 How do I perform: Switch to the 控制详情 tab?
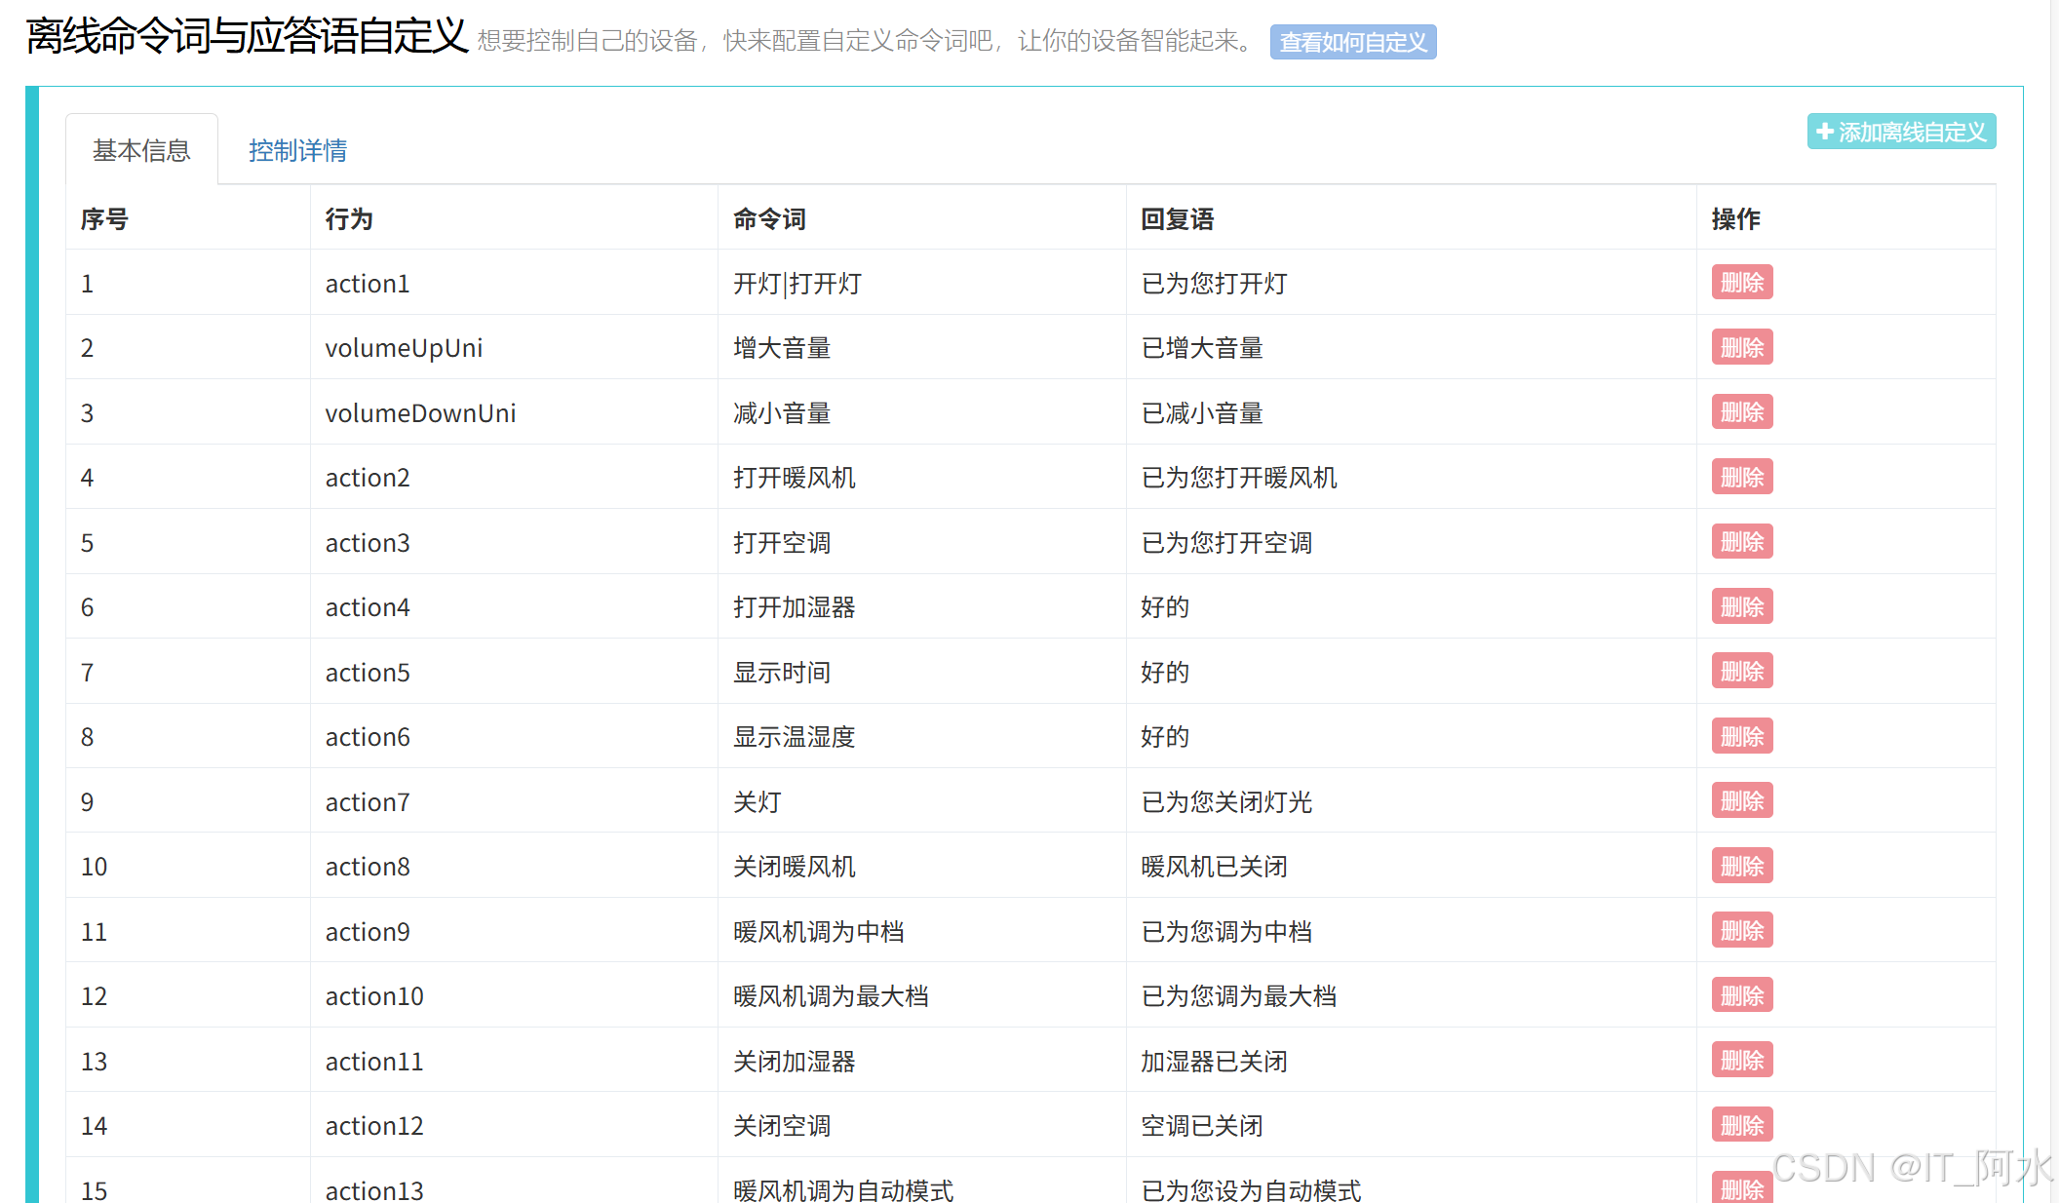[x=297, y=150]
